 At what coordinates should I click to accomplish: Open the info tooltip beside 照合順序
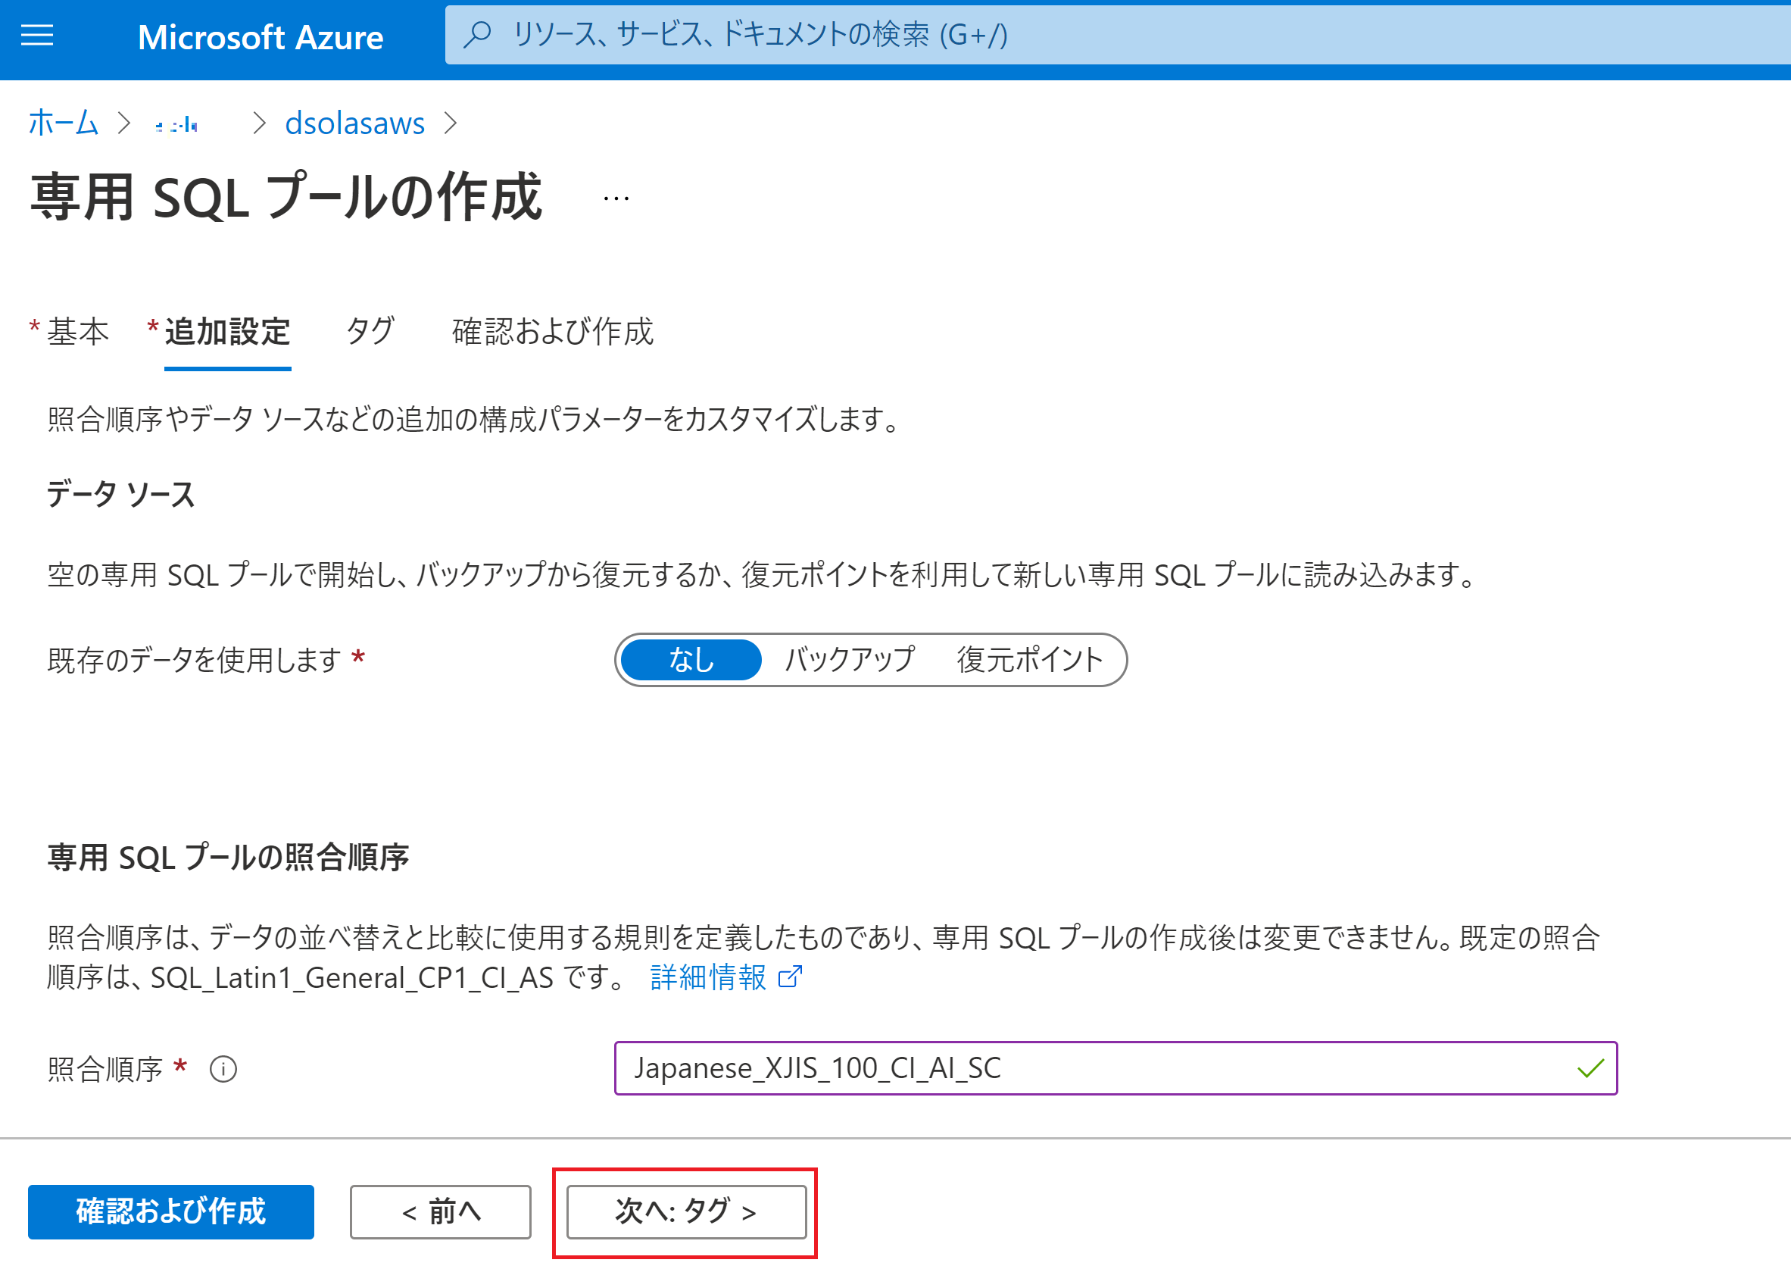tap(223, 1071)
